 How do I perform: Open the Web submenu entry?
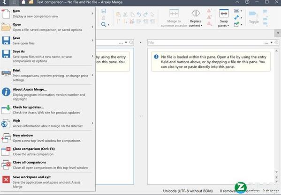[47, 123]
